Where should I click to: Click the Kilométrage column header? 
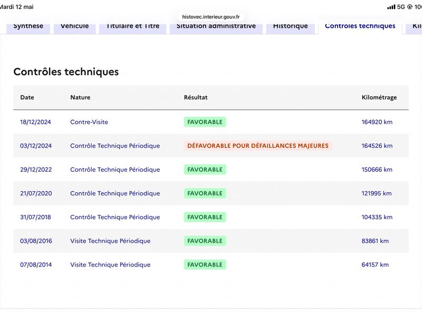point(379,97)
